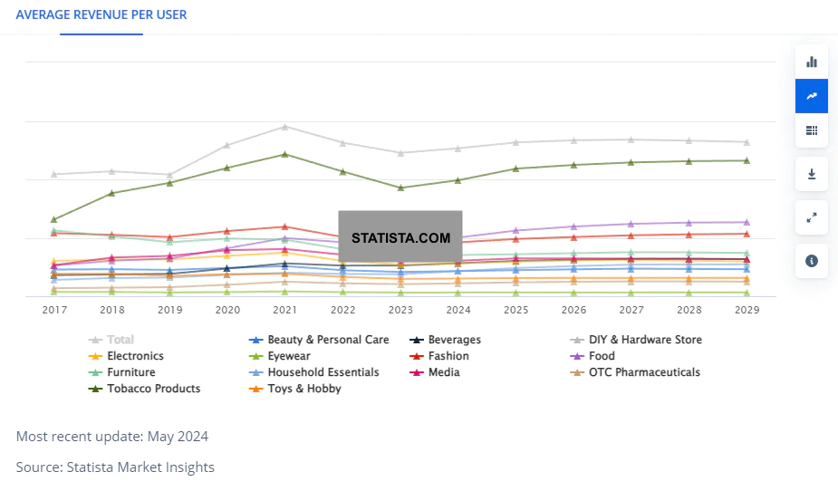Toggle OTC Pharmaceuticals legend entry
The height and width of the screenshot is (491, 838).
(x=635, y=372)
